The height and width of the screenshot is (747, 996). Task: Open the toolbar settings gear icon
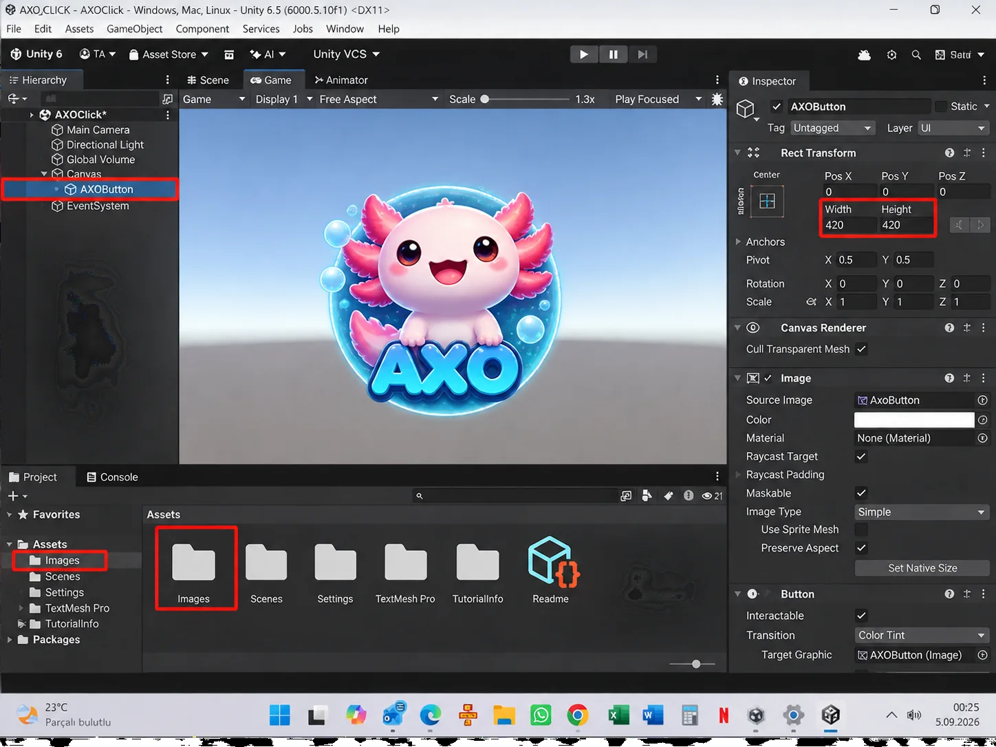[x=891, y=54]
